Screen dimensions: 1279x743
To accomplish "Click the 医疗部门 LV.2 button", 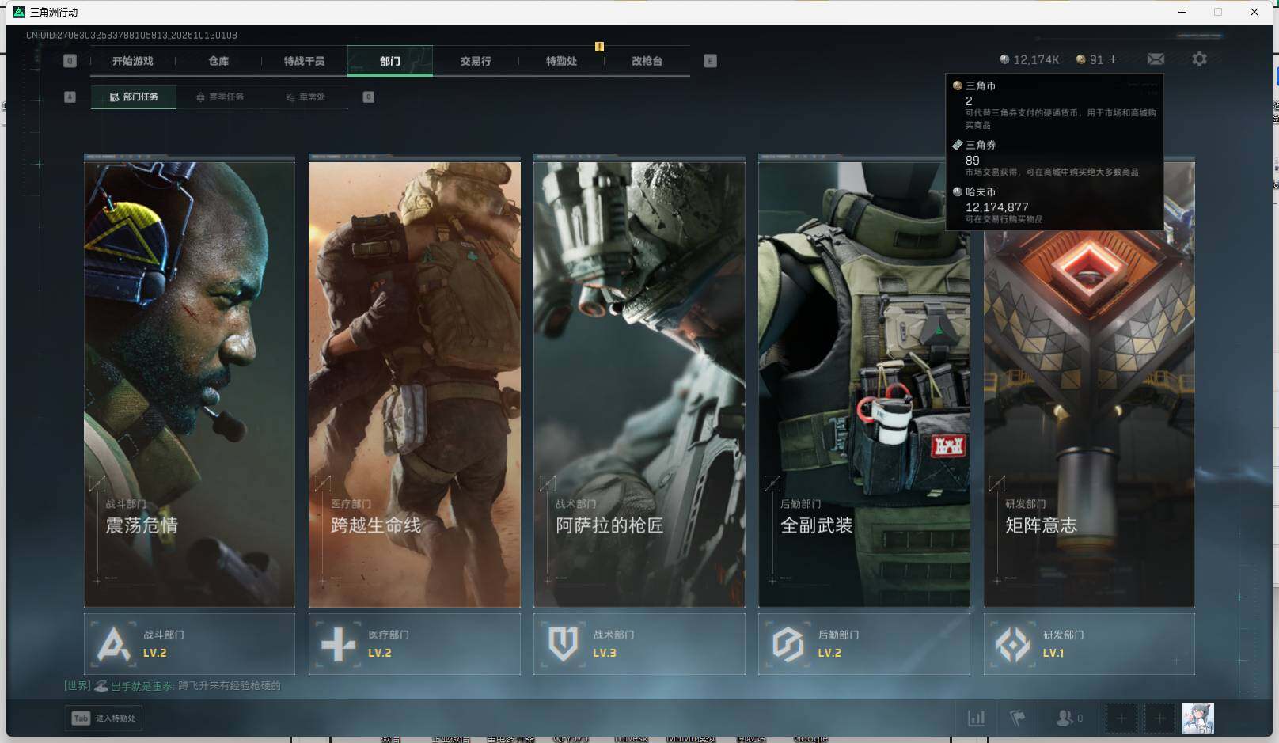I will [x=414, y=644].
